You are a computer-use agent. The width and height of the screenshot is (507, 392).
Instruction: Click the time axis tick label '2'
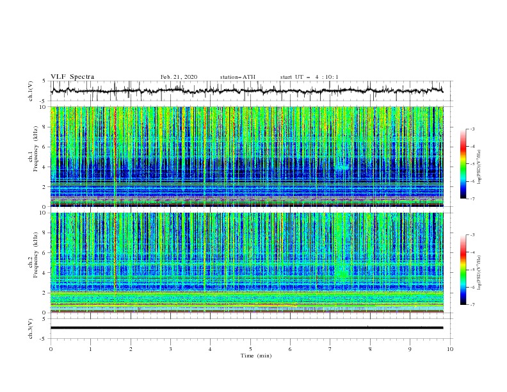[x=131, y=349]
